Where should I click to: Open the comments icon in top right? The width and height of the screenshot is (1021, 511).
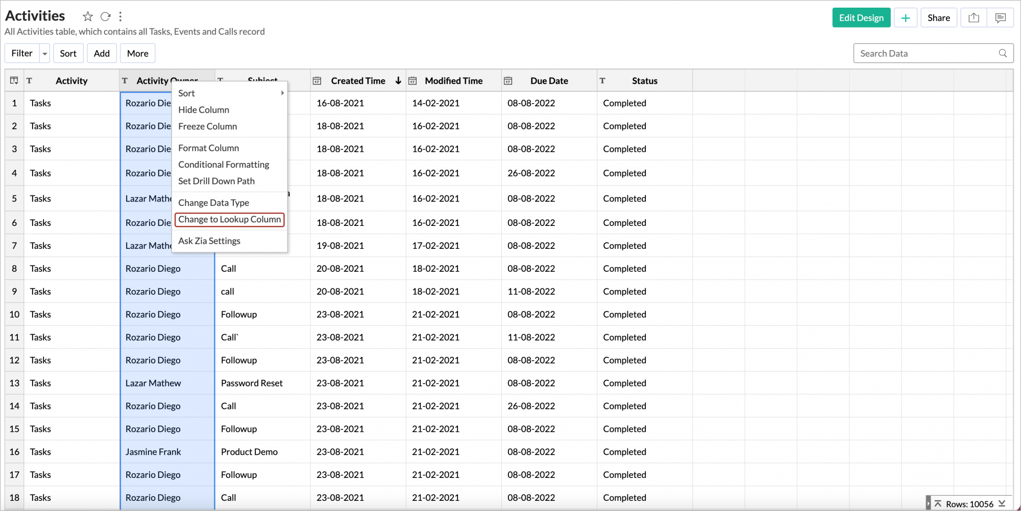pos(1000,17)
